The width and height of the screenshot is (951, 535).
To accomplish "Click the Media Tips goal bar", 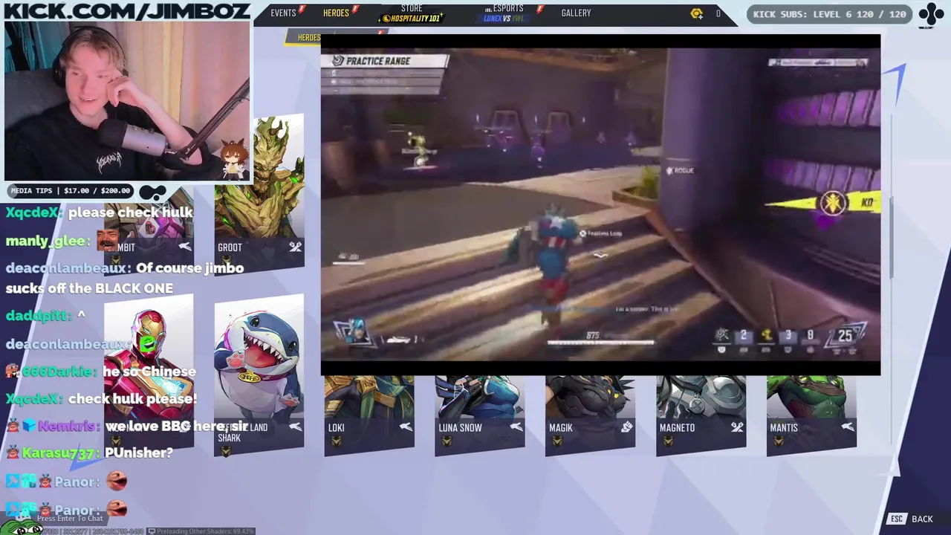I will pyautogui.click(x=71, y=191).
